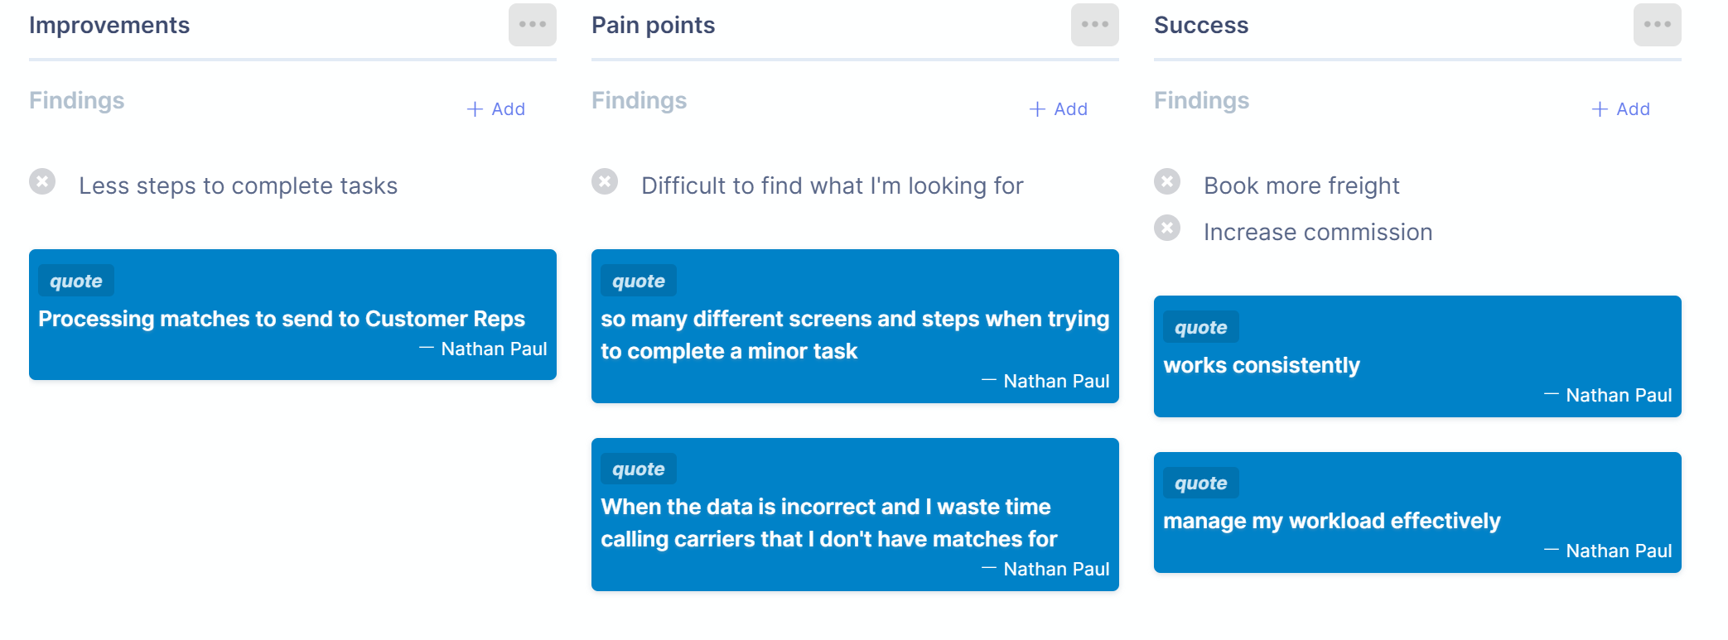Add a finding to Success

(x=1621, y=109)
